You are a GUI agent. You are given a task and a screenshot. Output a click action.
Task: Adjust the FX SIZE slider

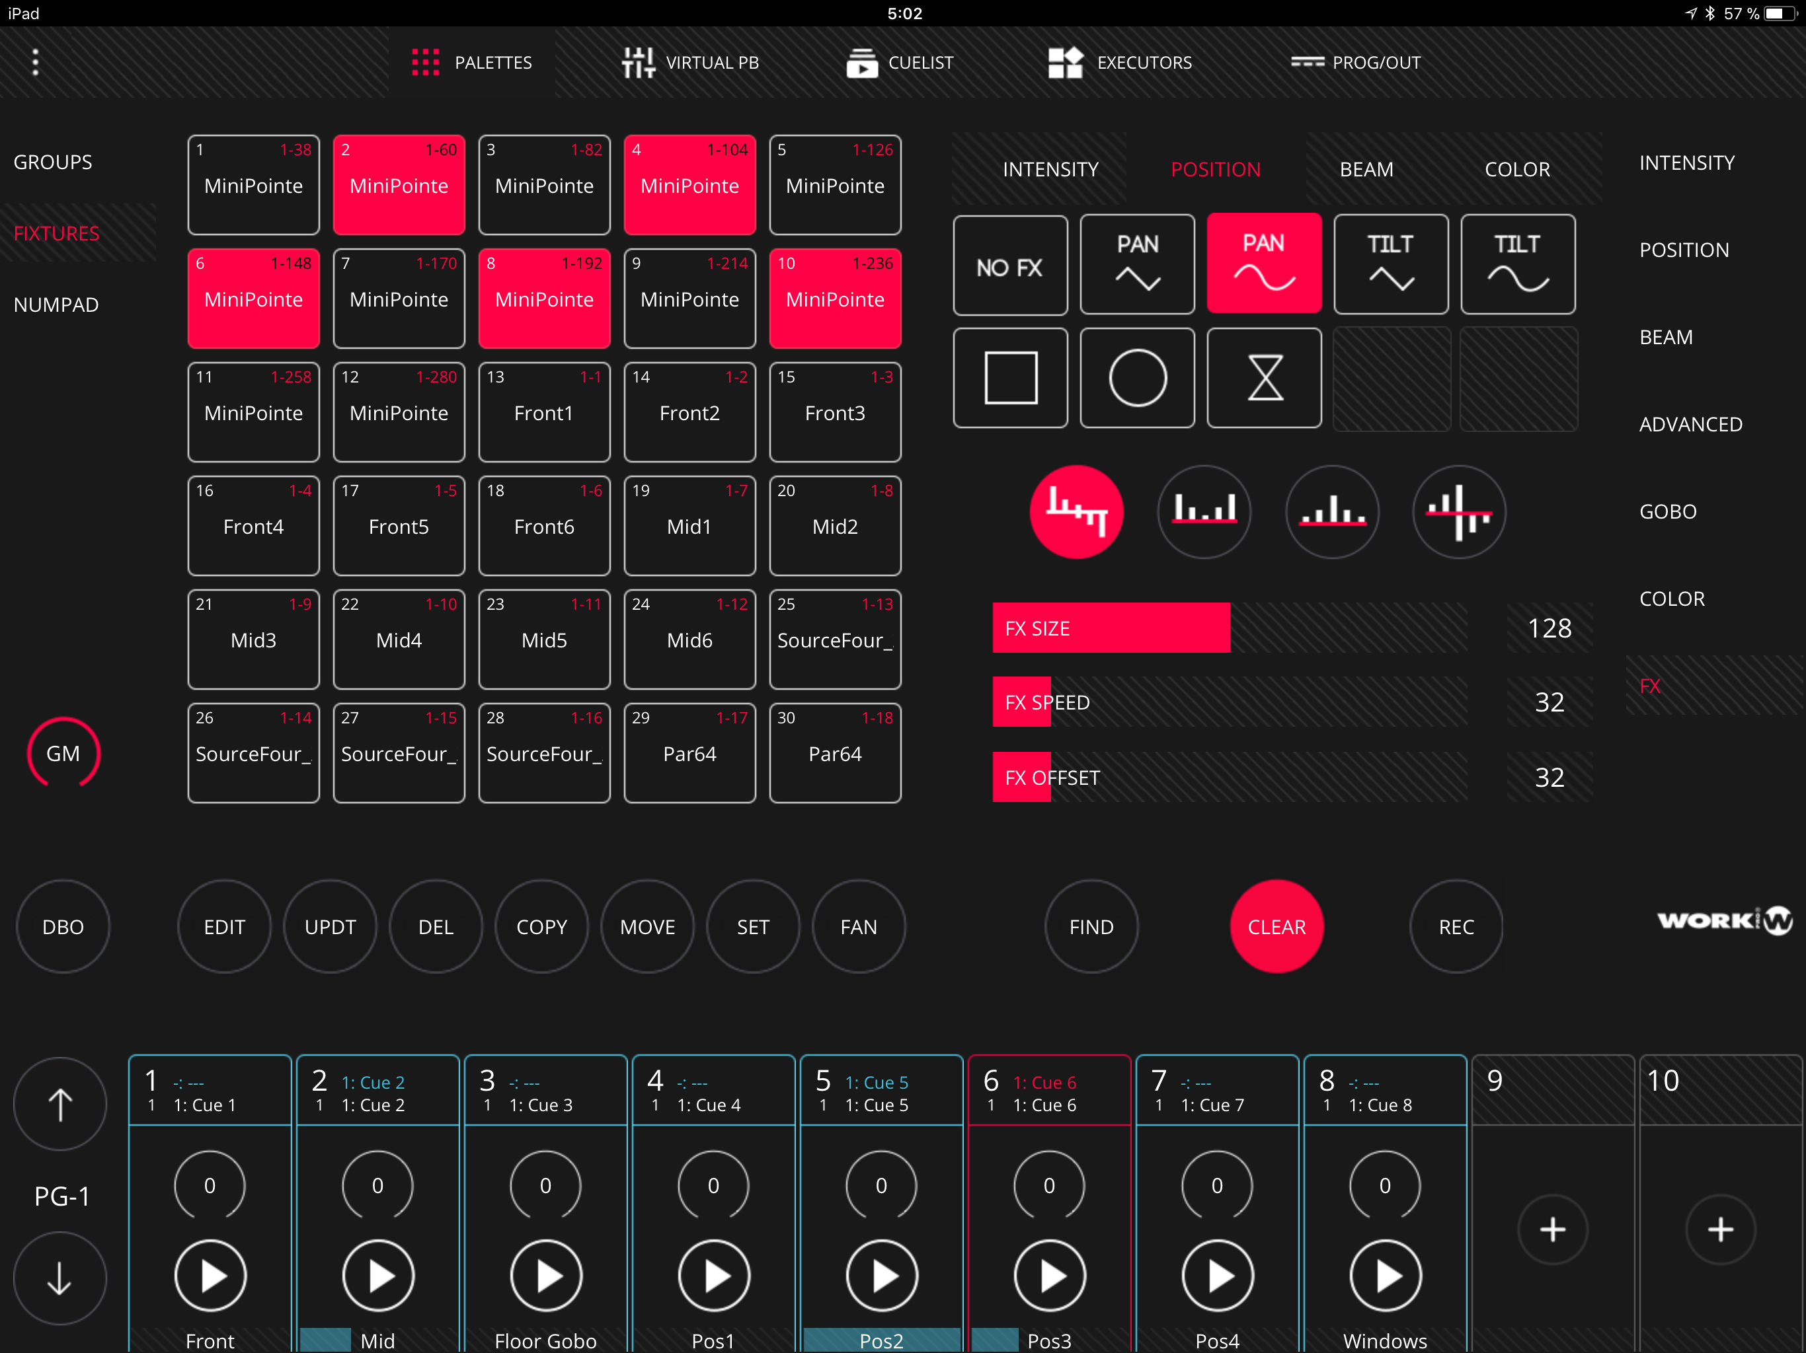click(x=1229, y=628)
